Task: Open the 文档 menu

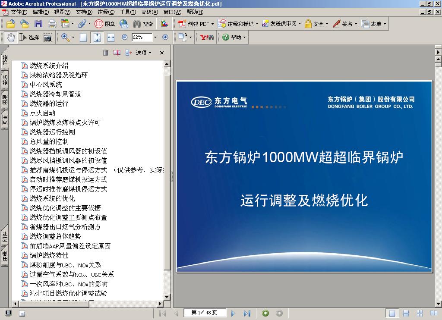Action: click(x=84, y=12)
